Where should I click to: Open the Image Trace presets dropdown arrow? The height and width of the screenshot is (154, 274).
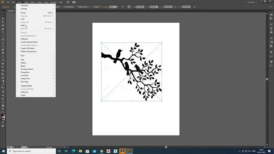90,7
